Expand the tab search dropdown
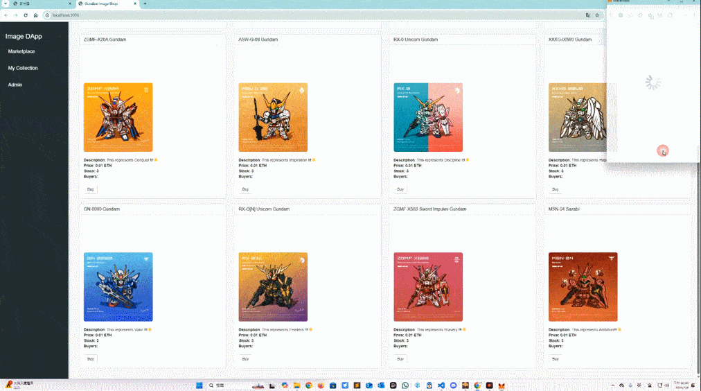701x391 pixels. [x=6, y=3]
